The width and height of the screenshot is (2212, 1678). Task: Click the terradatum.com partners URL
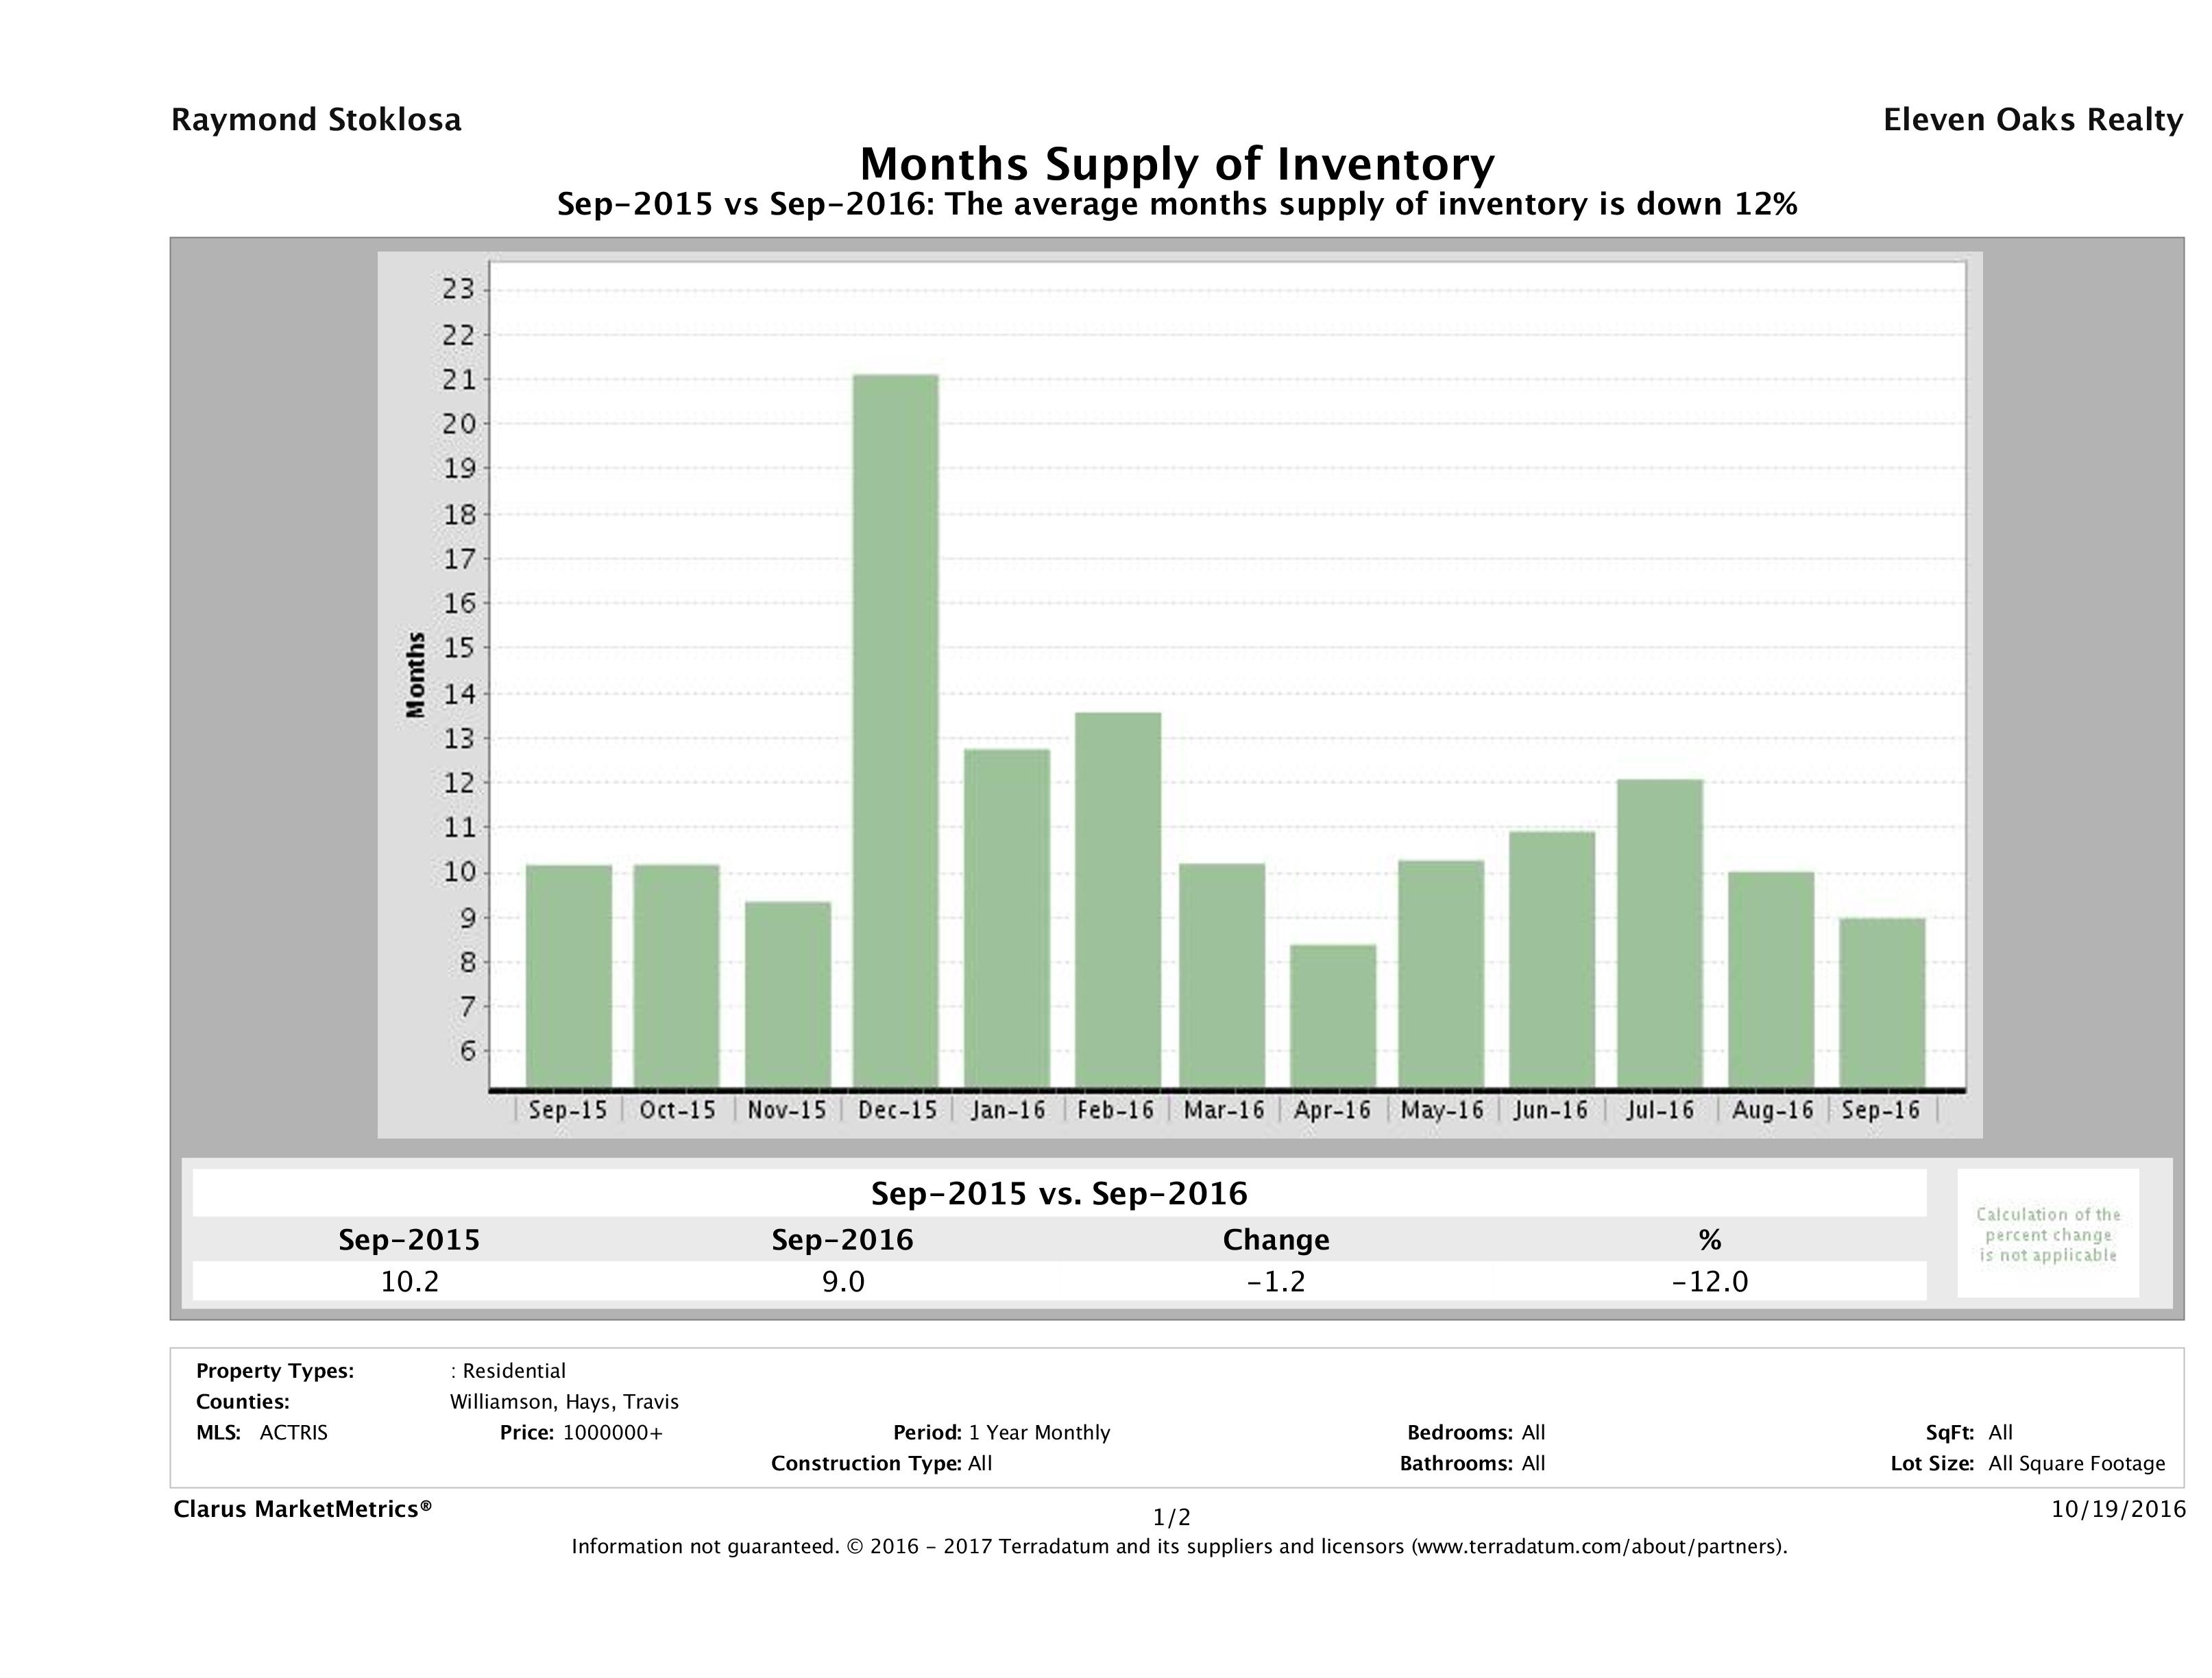[1598, 1547]
